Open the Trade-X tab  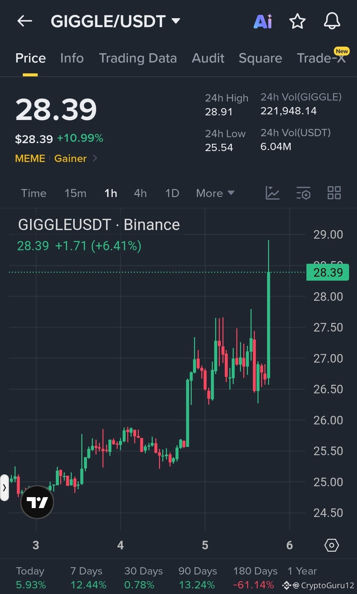click(321, 58)
